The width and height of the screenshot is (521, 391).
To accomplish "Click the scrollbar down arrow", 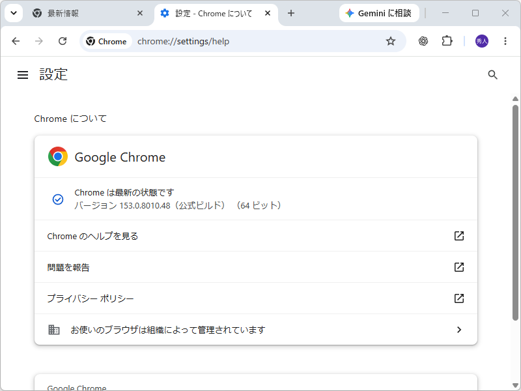I will click(x=515, y=386).
